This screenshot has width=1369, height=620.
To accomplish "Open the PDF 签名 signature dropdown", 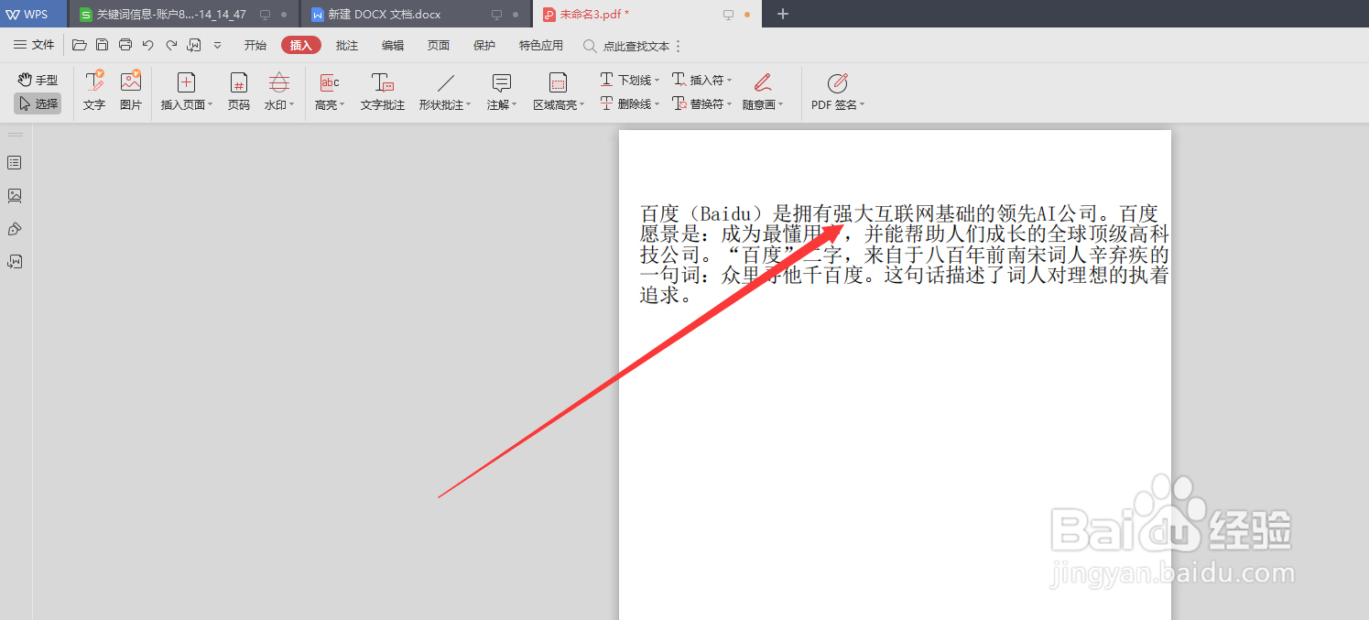I will tap(838, 92).
